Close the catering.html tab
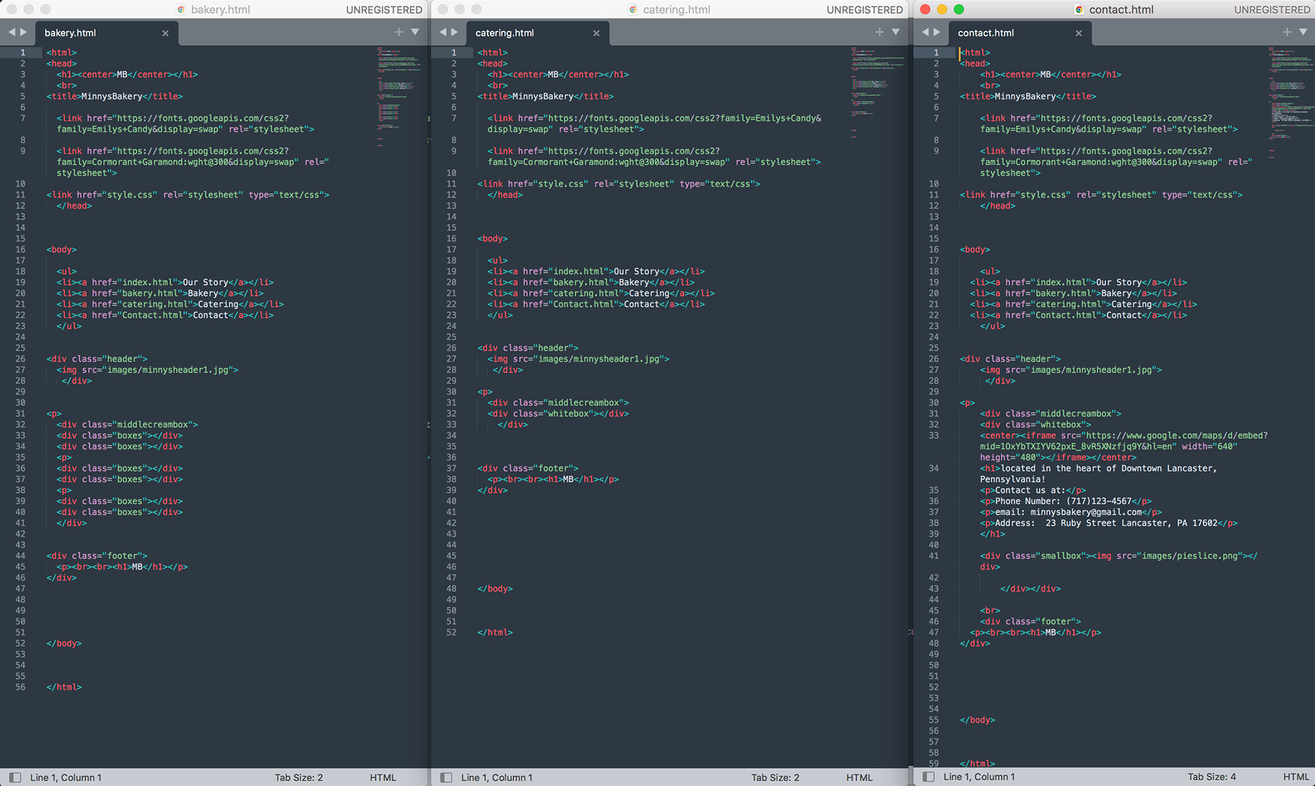The width and height of the screenshot is (1315, 786). (596, 33)
